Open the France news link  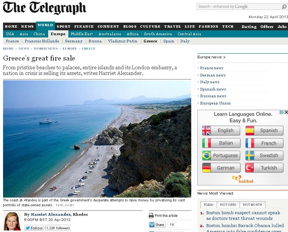[x=212, y=68]
